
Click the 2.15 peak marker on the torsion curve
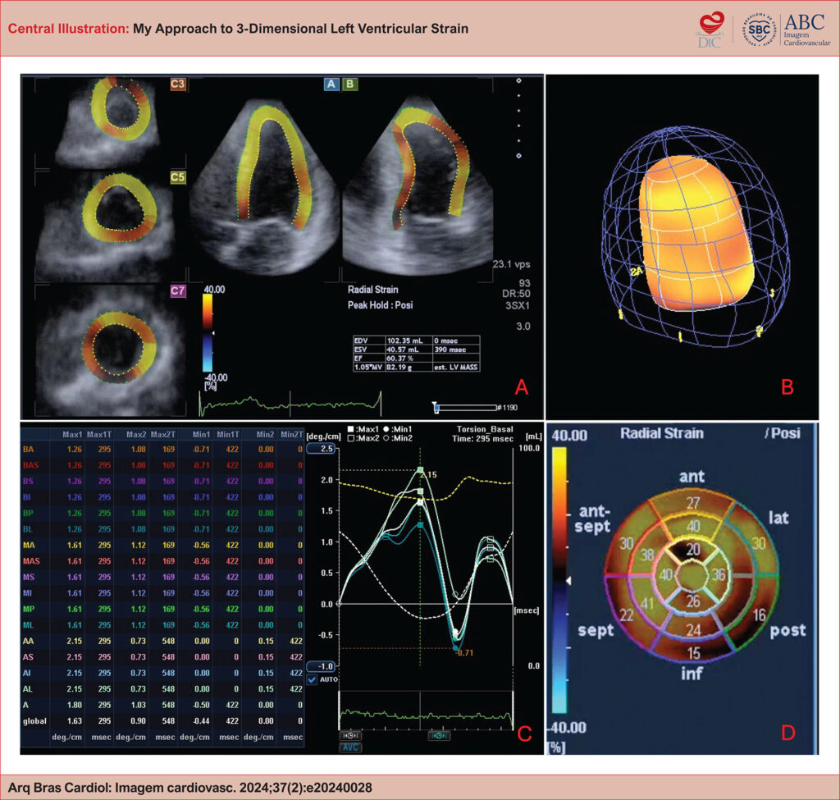[420, 470]
